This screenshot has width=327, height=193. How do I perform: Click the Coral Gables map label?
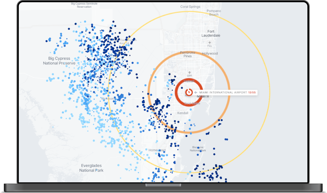click(x=192, y=103)
